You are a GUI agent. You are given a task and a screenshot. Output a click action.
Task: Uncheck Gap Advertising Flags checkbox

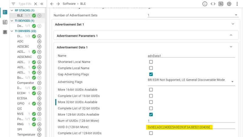point(151,74)
